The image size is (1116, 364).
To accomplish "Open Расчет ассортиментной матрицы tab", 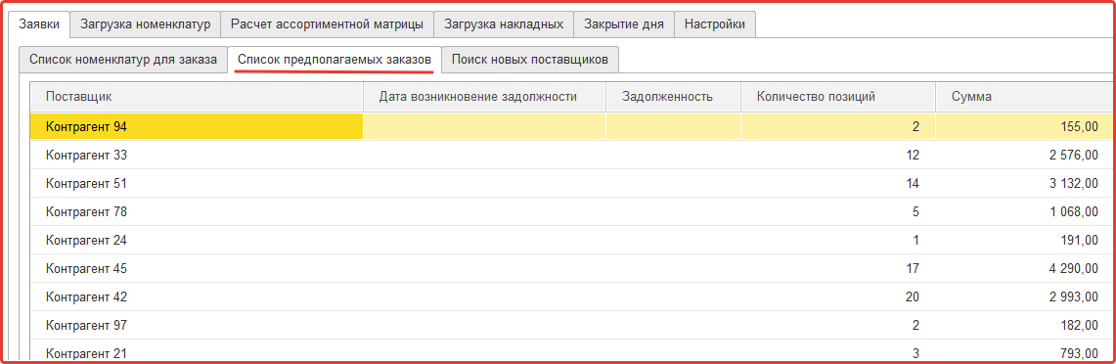I will click(x=327, y=24).
